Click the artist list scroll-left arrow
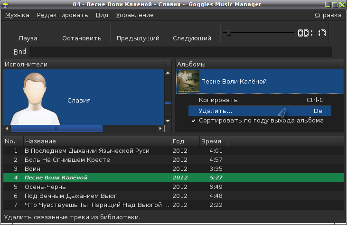This screenshot has height=225, width=347. pos(7,128)
